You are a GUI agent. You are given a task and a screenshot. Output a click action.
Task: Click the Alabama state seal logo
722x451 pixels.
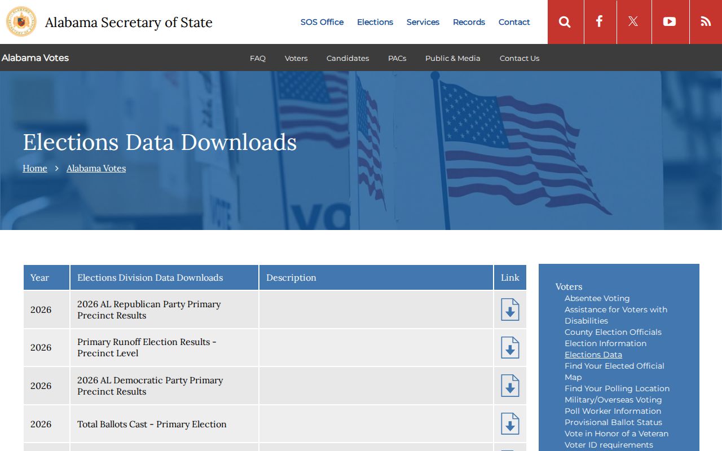(x=21, y=22)
